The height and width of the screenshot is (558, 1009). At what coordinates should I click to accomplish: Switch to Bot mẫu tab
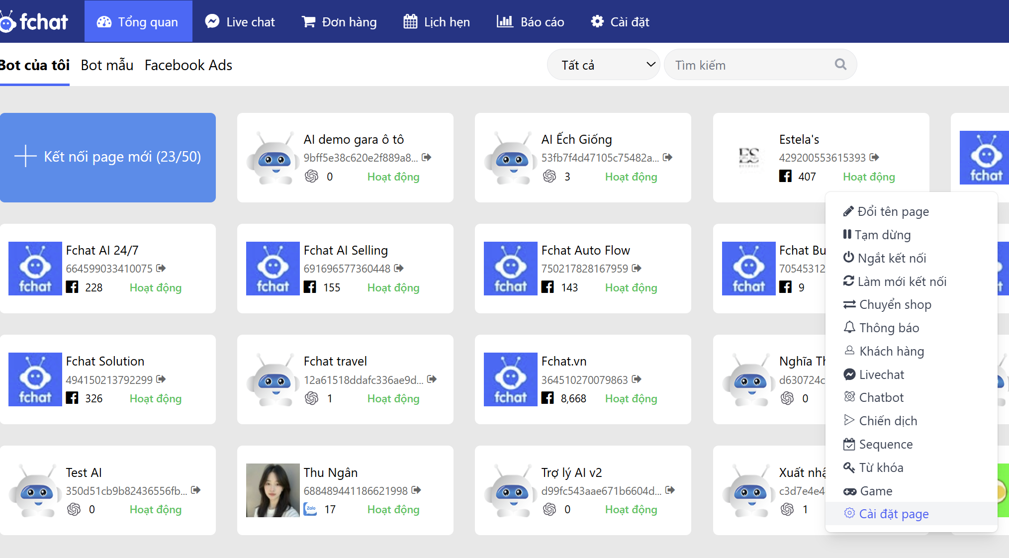pyautogui.click(x=107, y=65)
